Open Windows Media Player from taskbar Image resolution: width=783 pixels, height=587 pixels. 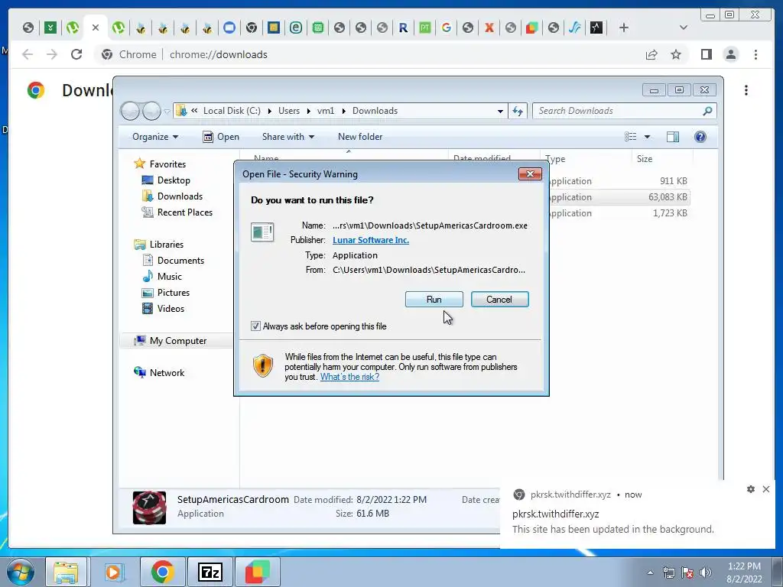tap(113, 572)
